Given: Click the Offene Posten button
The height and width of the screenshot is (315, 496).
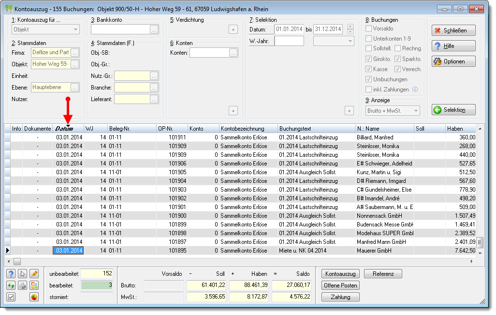Looking at the screenshot, I should coord(340,285).
